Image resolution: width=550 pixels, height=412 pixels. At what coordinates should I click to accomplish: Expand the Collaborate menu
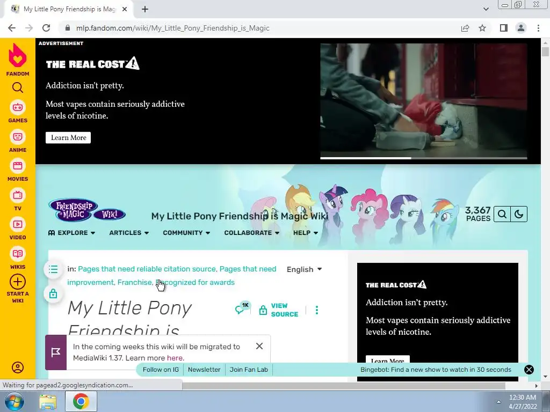[x=251, y=233]
